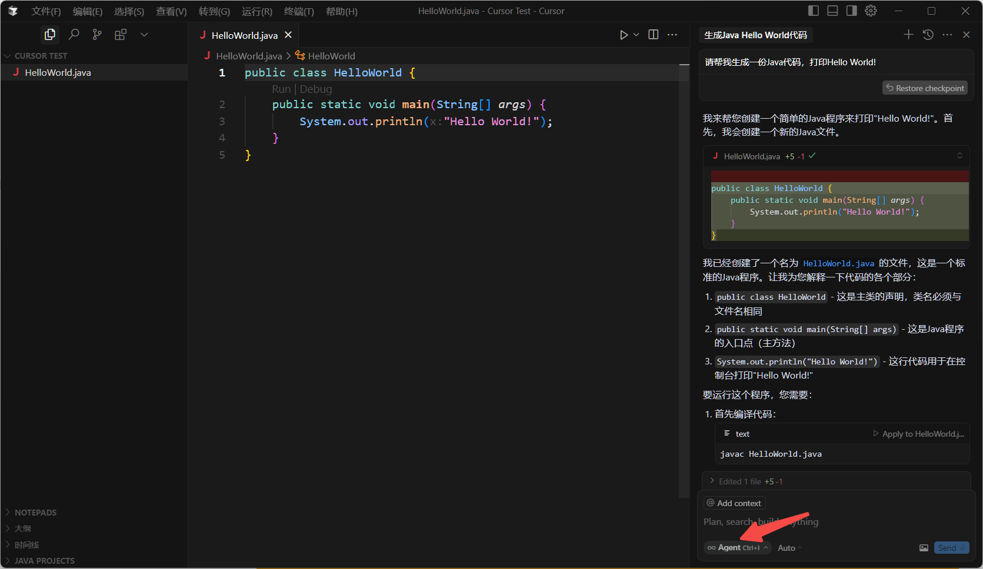
Task: Open the 运行(R) menu
Action: pos(257,11)
